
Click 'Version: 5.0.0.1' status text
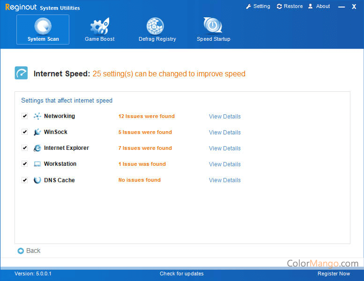33,274
